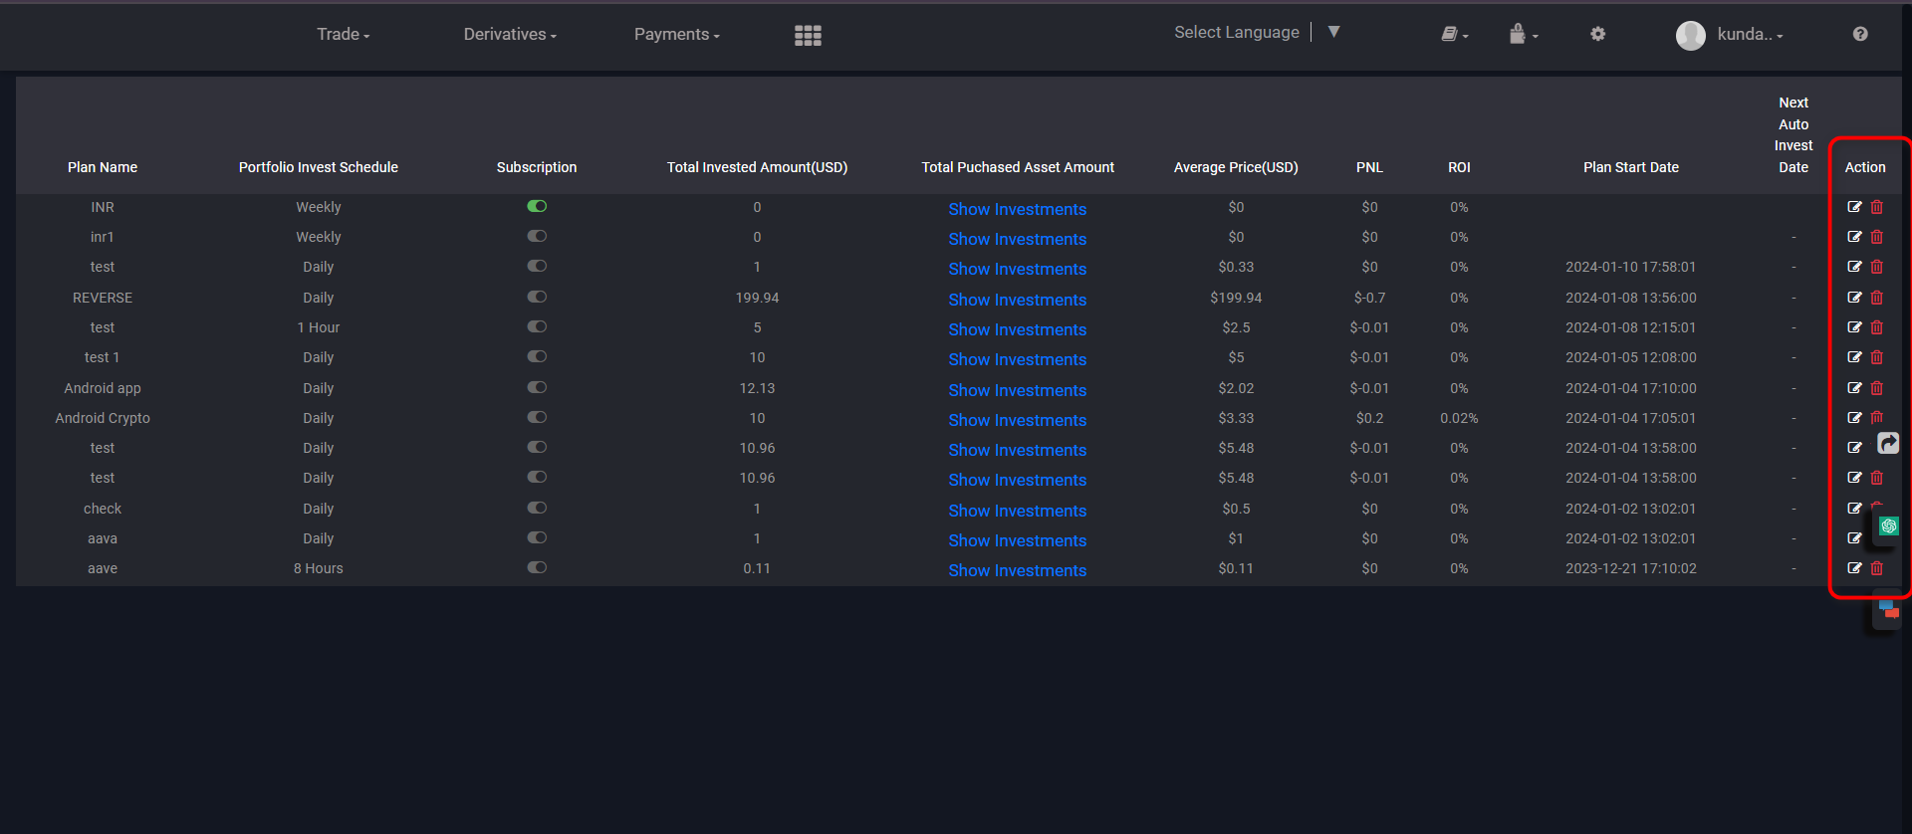The image size is (1912, 834).
Task: Click the help question mark icon
Action: click(x=1859, y=34)
